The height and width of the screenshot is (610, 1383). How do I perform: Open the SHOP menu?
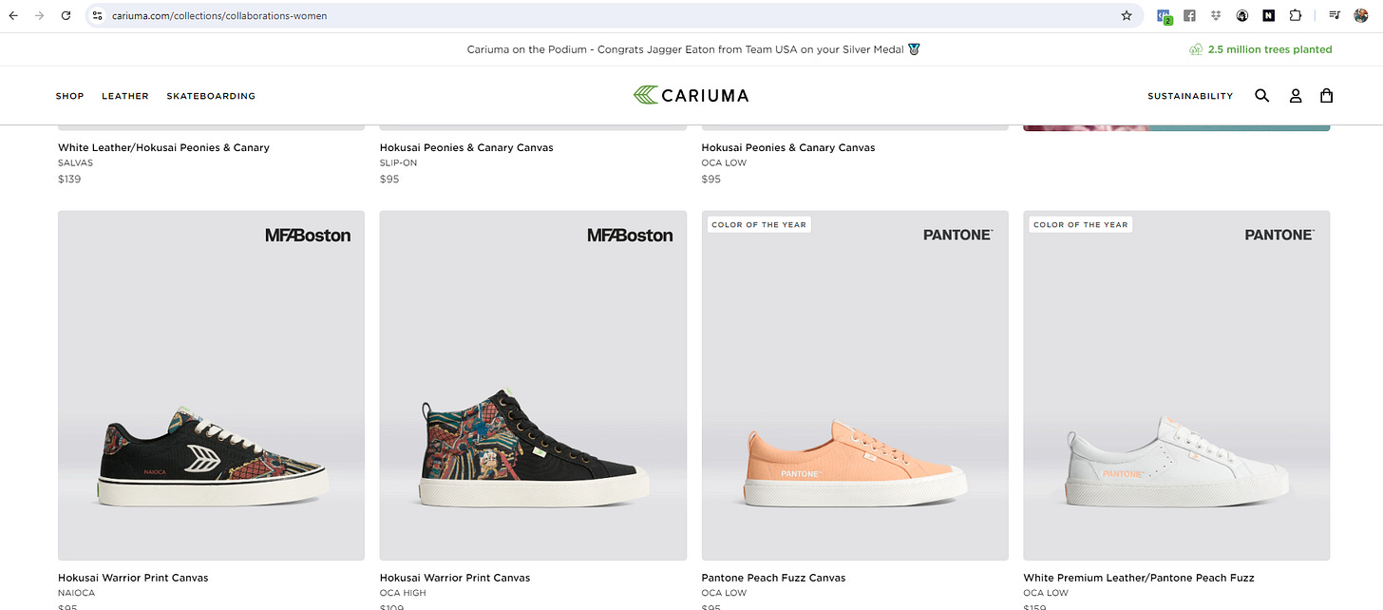pos(69,96)
